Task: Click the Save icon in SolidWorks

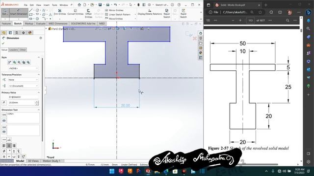Action: click(x=100, y=5)
